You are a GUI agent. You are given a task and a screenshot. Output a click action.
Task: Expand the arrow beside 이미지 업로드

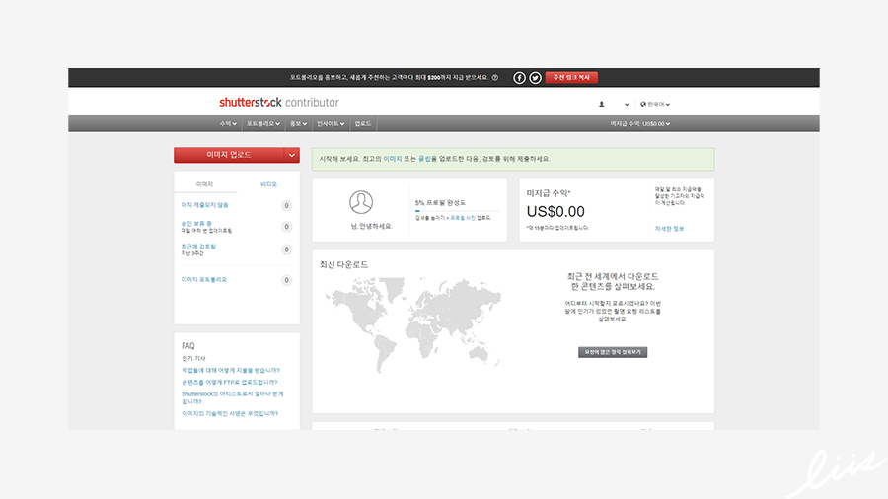click(x=292, y=155)
